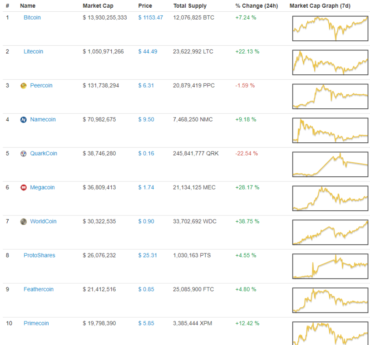The width and height of the screenshot is (370, 345).
Task: Click Feathercoin price $ 0.85
Action: click(x=146, y=289)
